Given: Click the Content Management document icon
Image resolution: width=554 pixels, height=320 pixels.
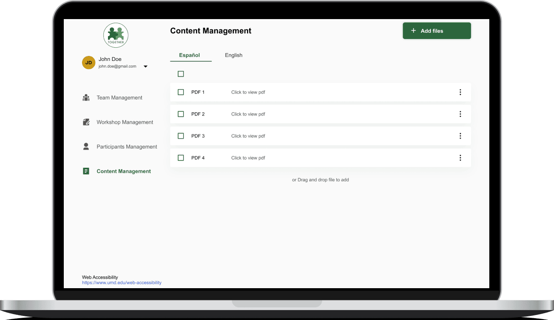Looking at the screenshot, I should 86,171.
